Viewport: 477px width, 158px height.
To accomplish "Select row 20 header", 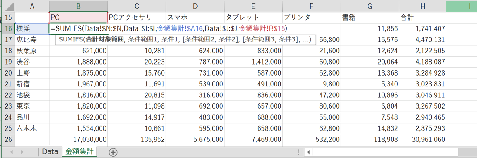I will [9, 73].
